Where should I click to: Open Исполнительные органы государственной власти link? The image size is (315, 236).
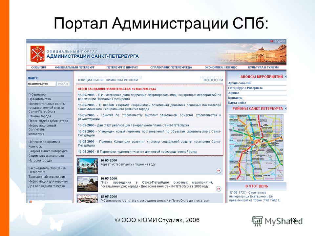point(50,108)
